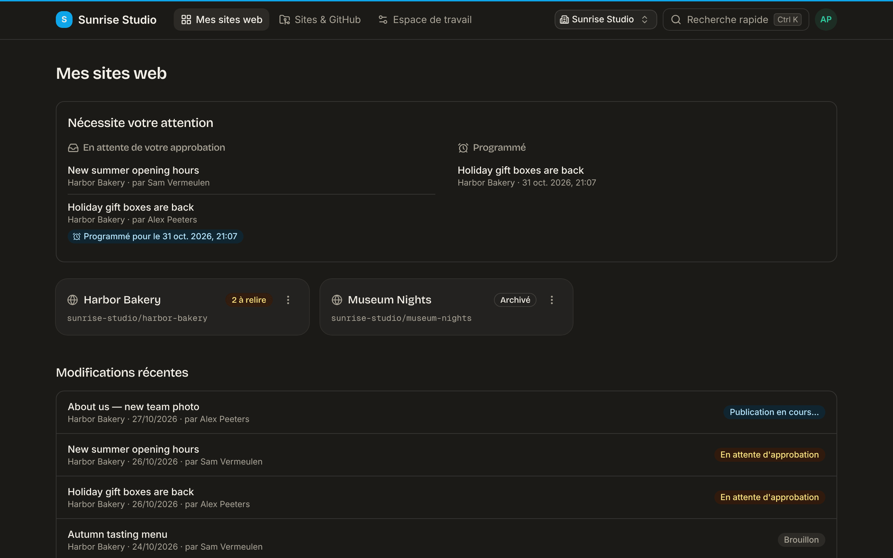Click the Sites & GitHub folder icon
This screenshot has width=893, height=558.
tap(285, 20)
